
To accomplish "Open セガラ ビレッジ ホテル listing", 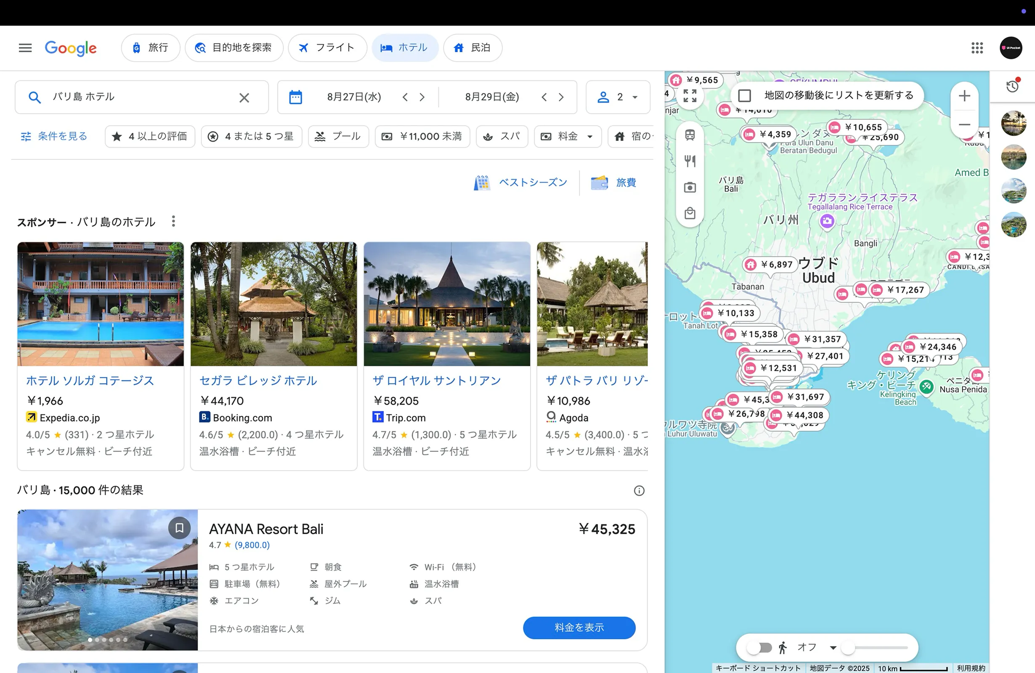I will (x=258, y=381).
